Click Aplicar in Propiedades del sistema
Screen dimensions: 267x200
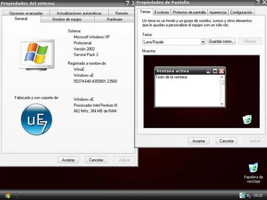(x=124, y=160)
